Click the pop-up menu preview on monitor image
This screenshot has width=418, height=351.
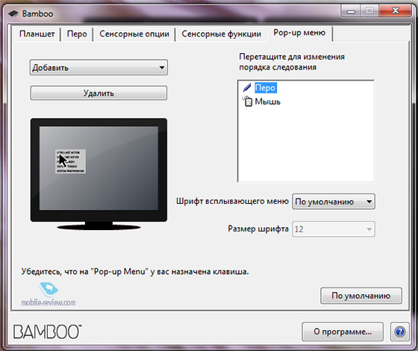click(x=70, y=161)
